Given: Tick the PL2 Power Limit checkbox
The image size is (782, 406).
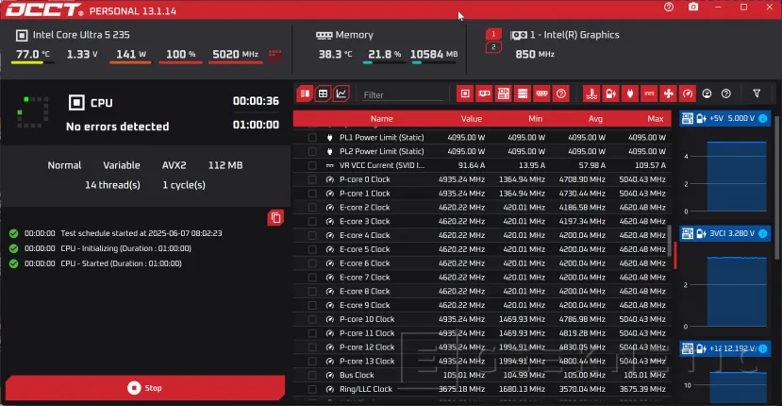Looking at the screenshot, I should click(x=312, y=151).
